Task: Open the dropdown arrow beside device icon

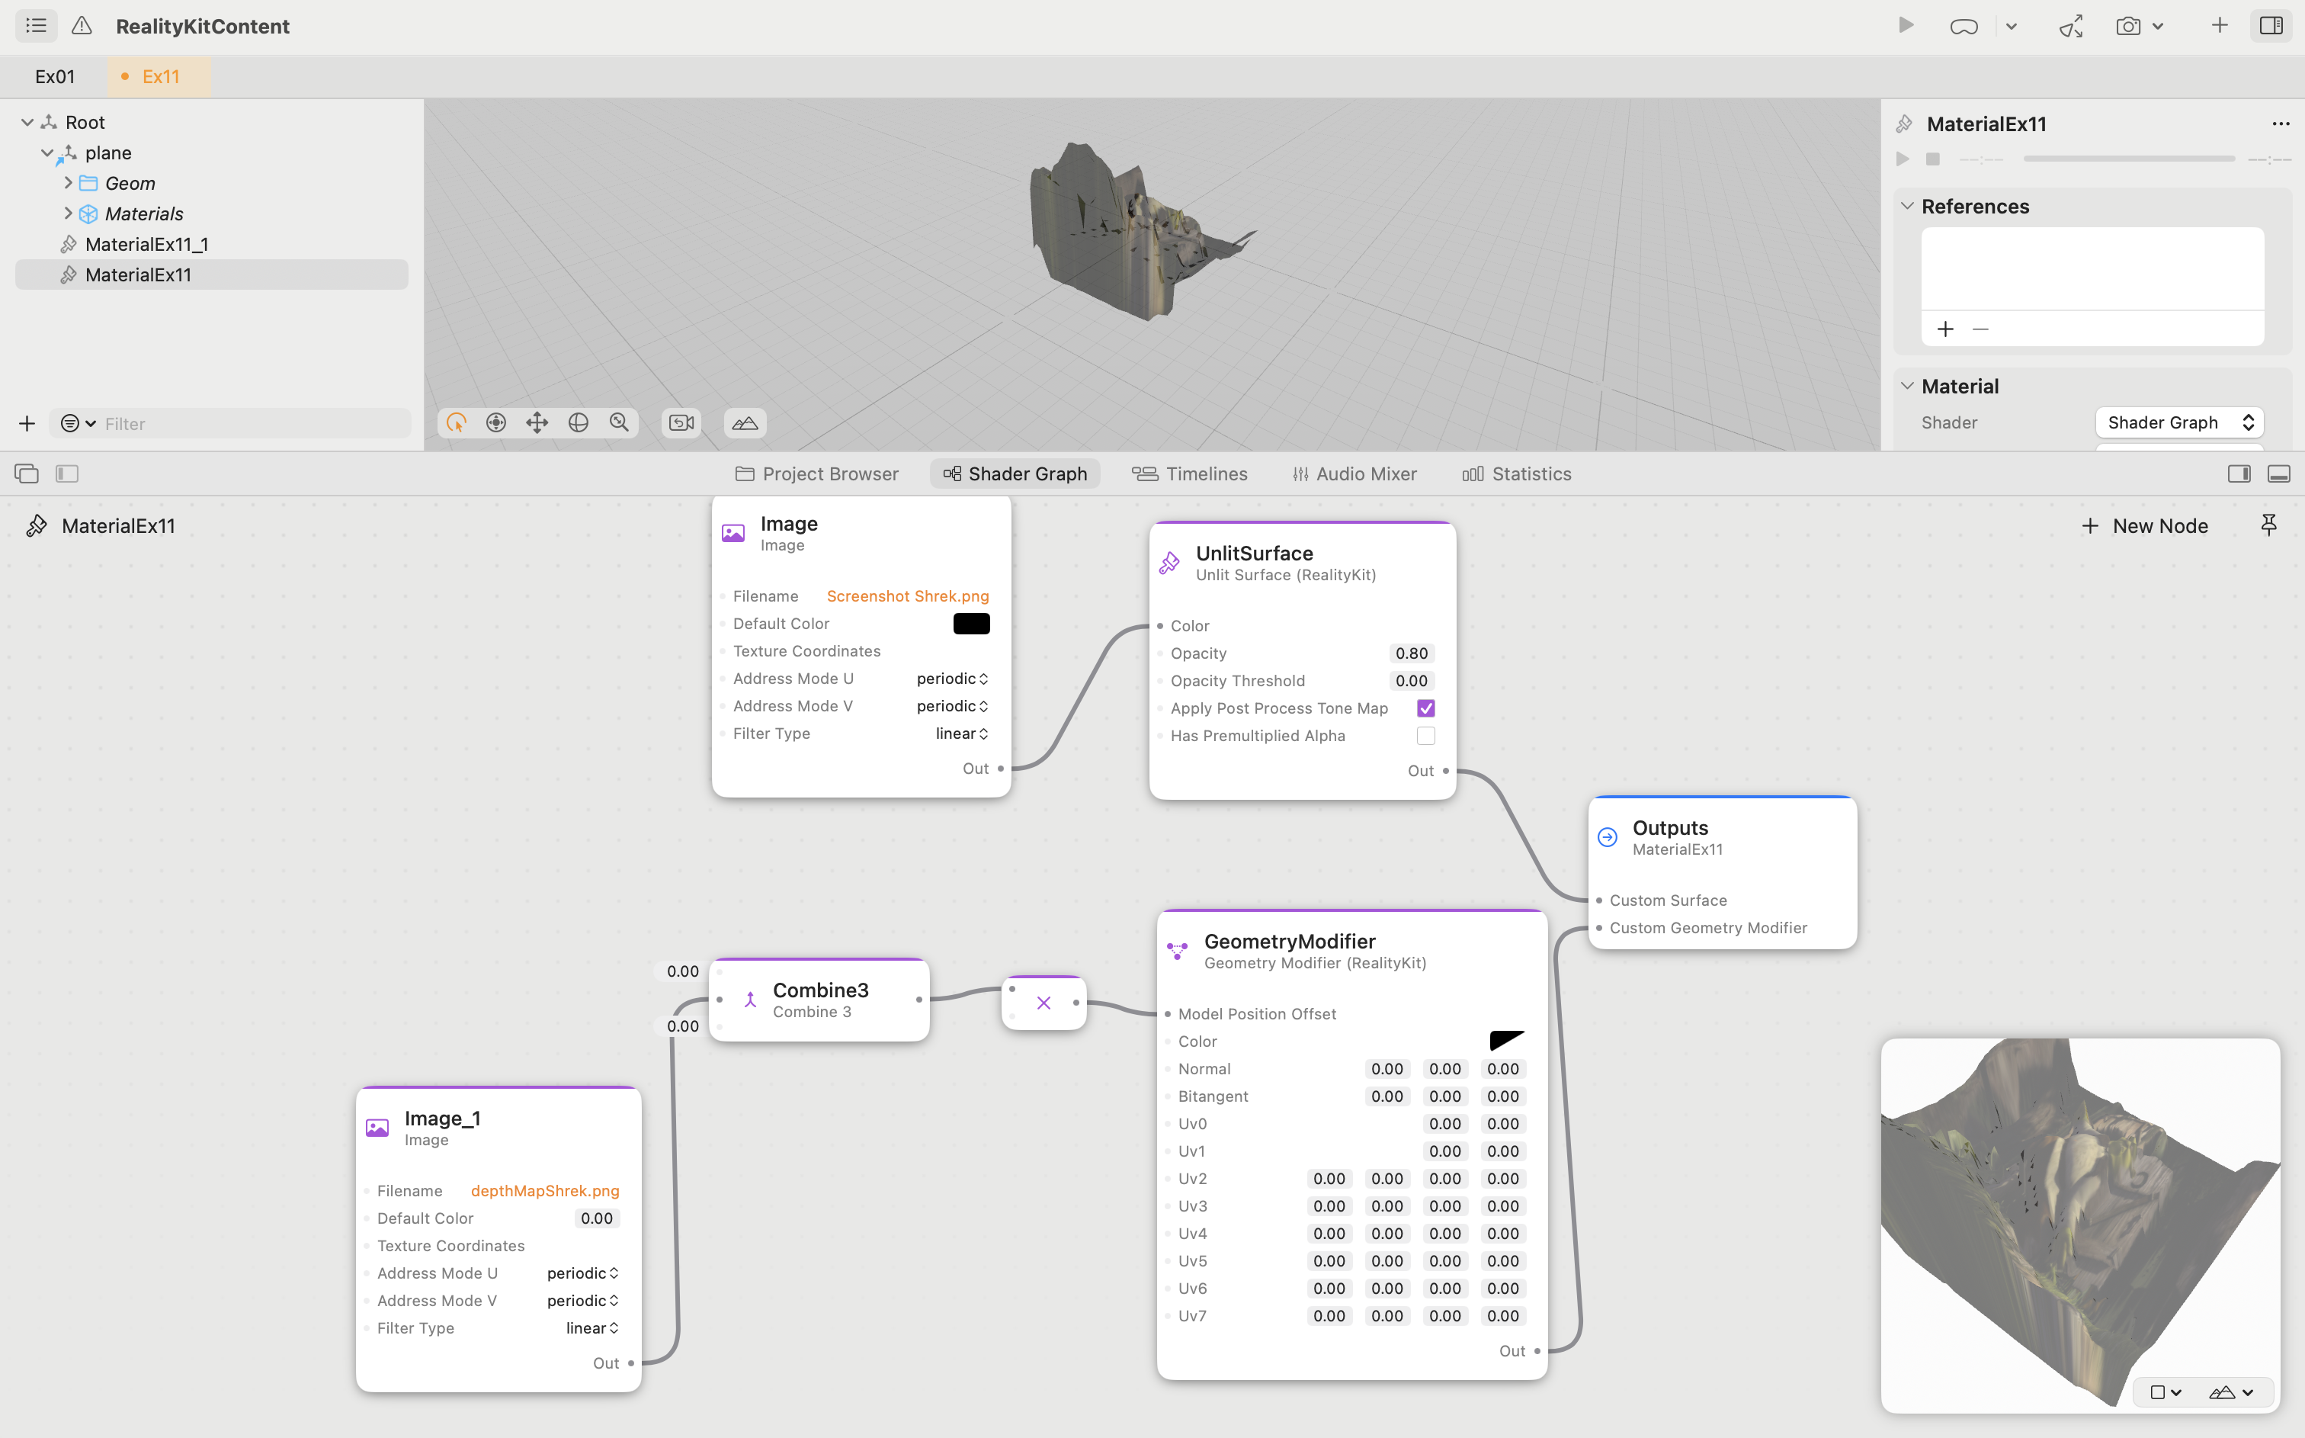Action: [x=2012, y=27]
